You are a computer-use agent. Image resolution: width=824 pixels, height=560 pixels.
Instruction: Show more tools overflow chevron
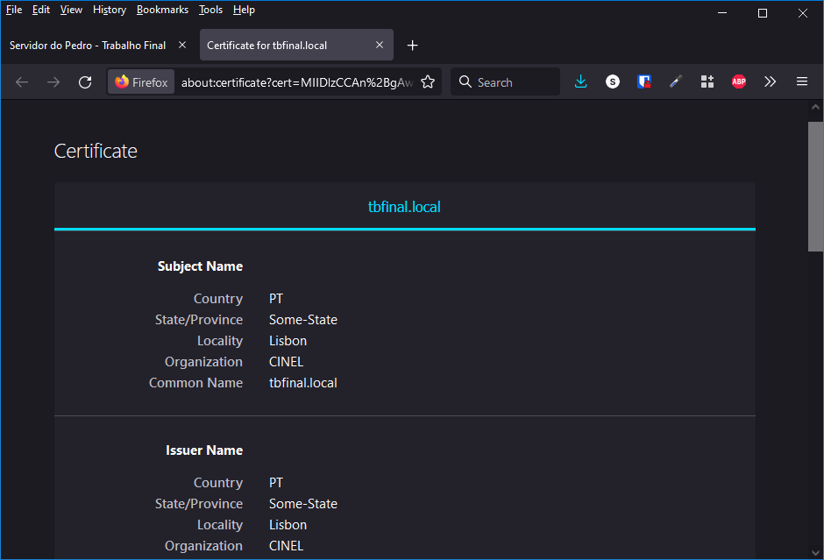[x=770, y=82]
